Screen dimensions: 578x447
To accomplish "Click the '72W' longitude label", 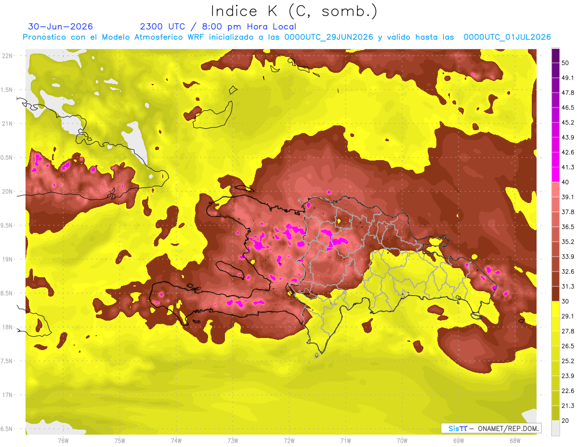I will 289,440.
